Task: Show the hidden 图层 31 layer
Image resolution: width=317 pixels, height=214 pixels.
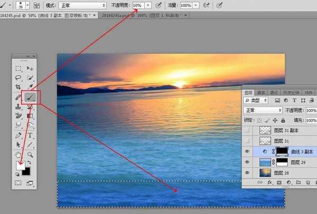Action: [x=248, y=141]
